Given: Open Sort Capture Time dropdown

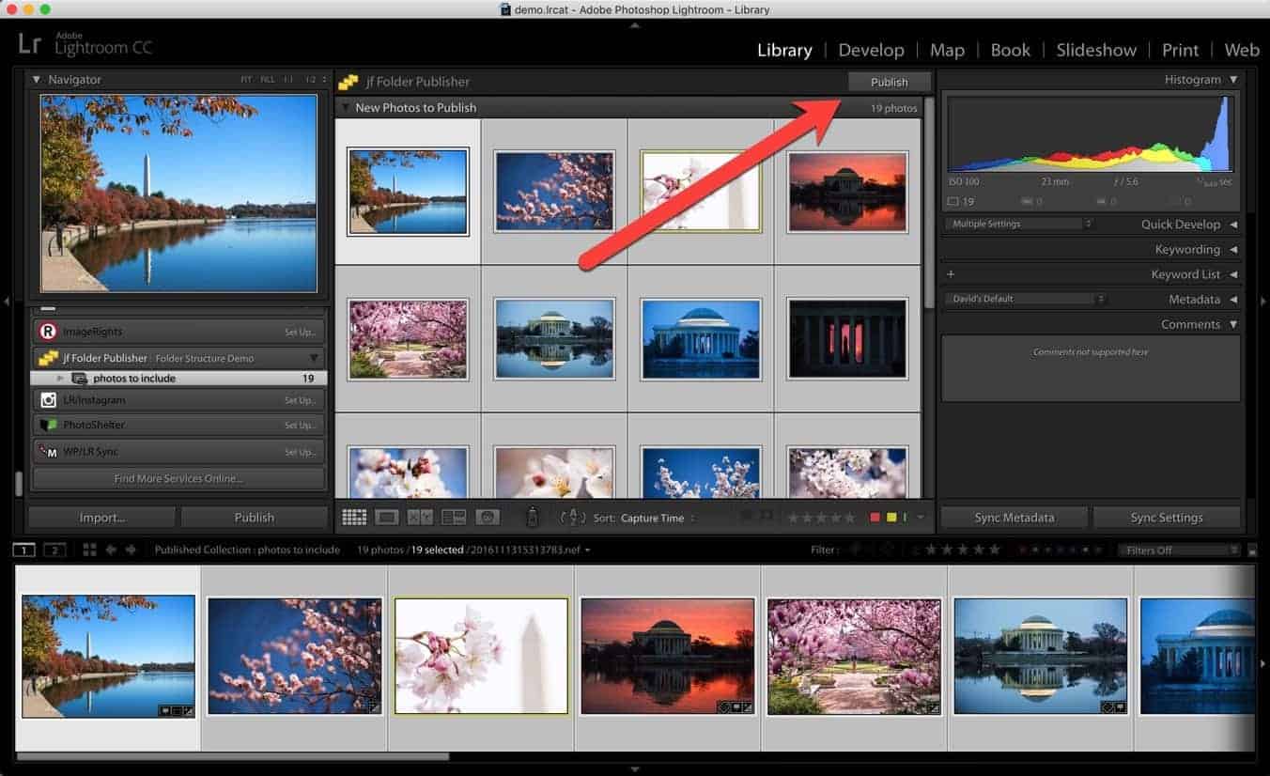Looking at the screenshot, I should point(658,518).
